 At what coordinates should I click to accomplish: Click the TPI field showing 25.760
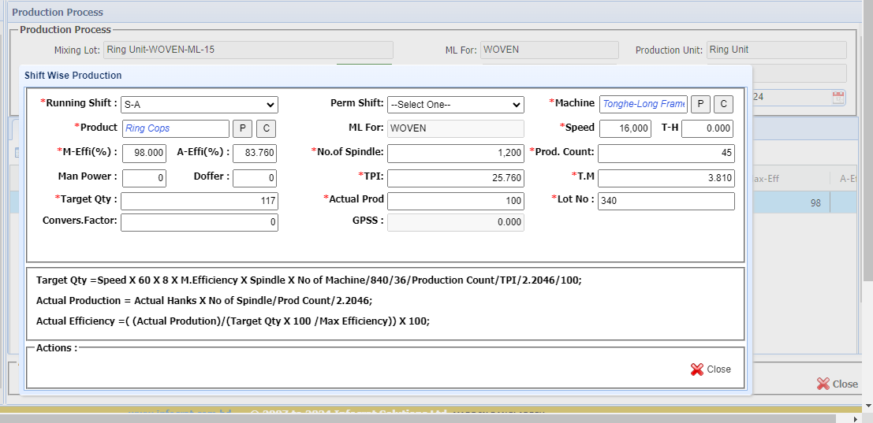(456, 179)
